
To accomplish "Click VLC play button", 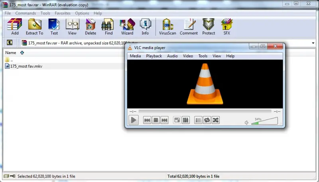I will pos(134,120).
